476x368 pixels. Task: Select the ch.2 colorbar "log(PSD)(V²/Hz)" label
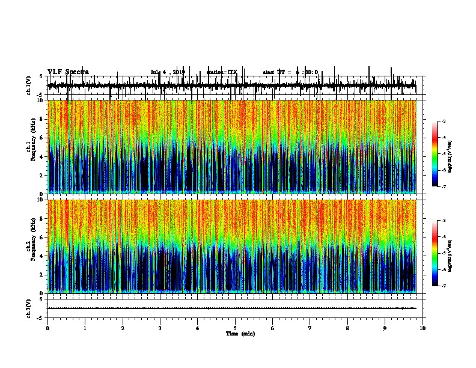[450, 256]
